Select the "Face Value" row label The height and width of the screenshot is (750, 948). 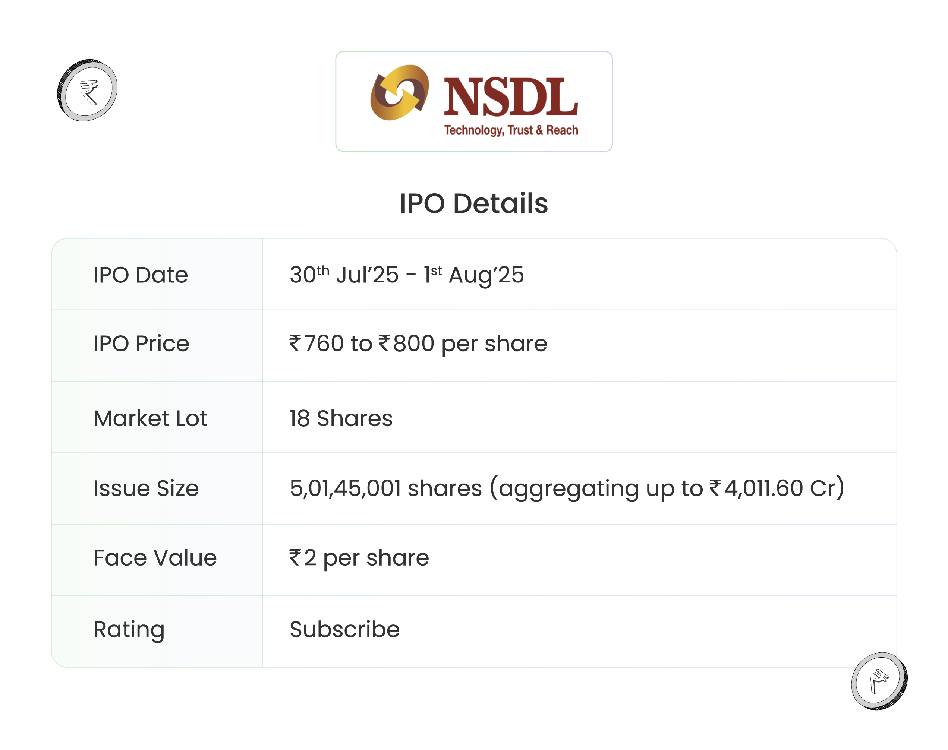(x=155, y=558)
